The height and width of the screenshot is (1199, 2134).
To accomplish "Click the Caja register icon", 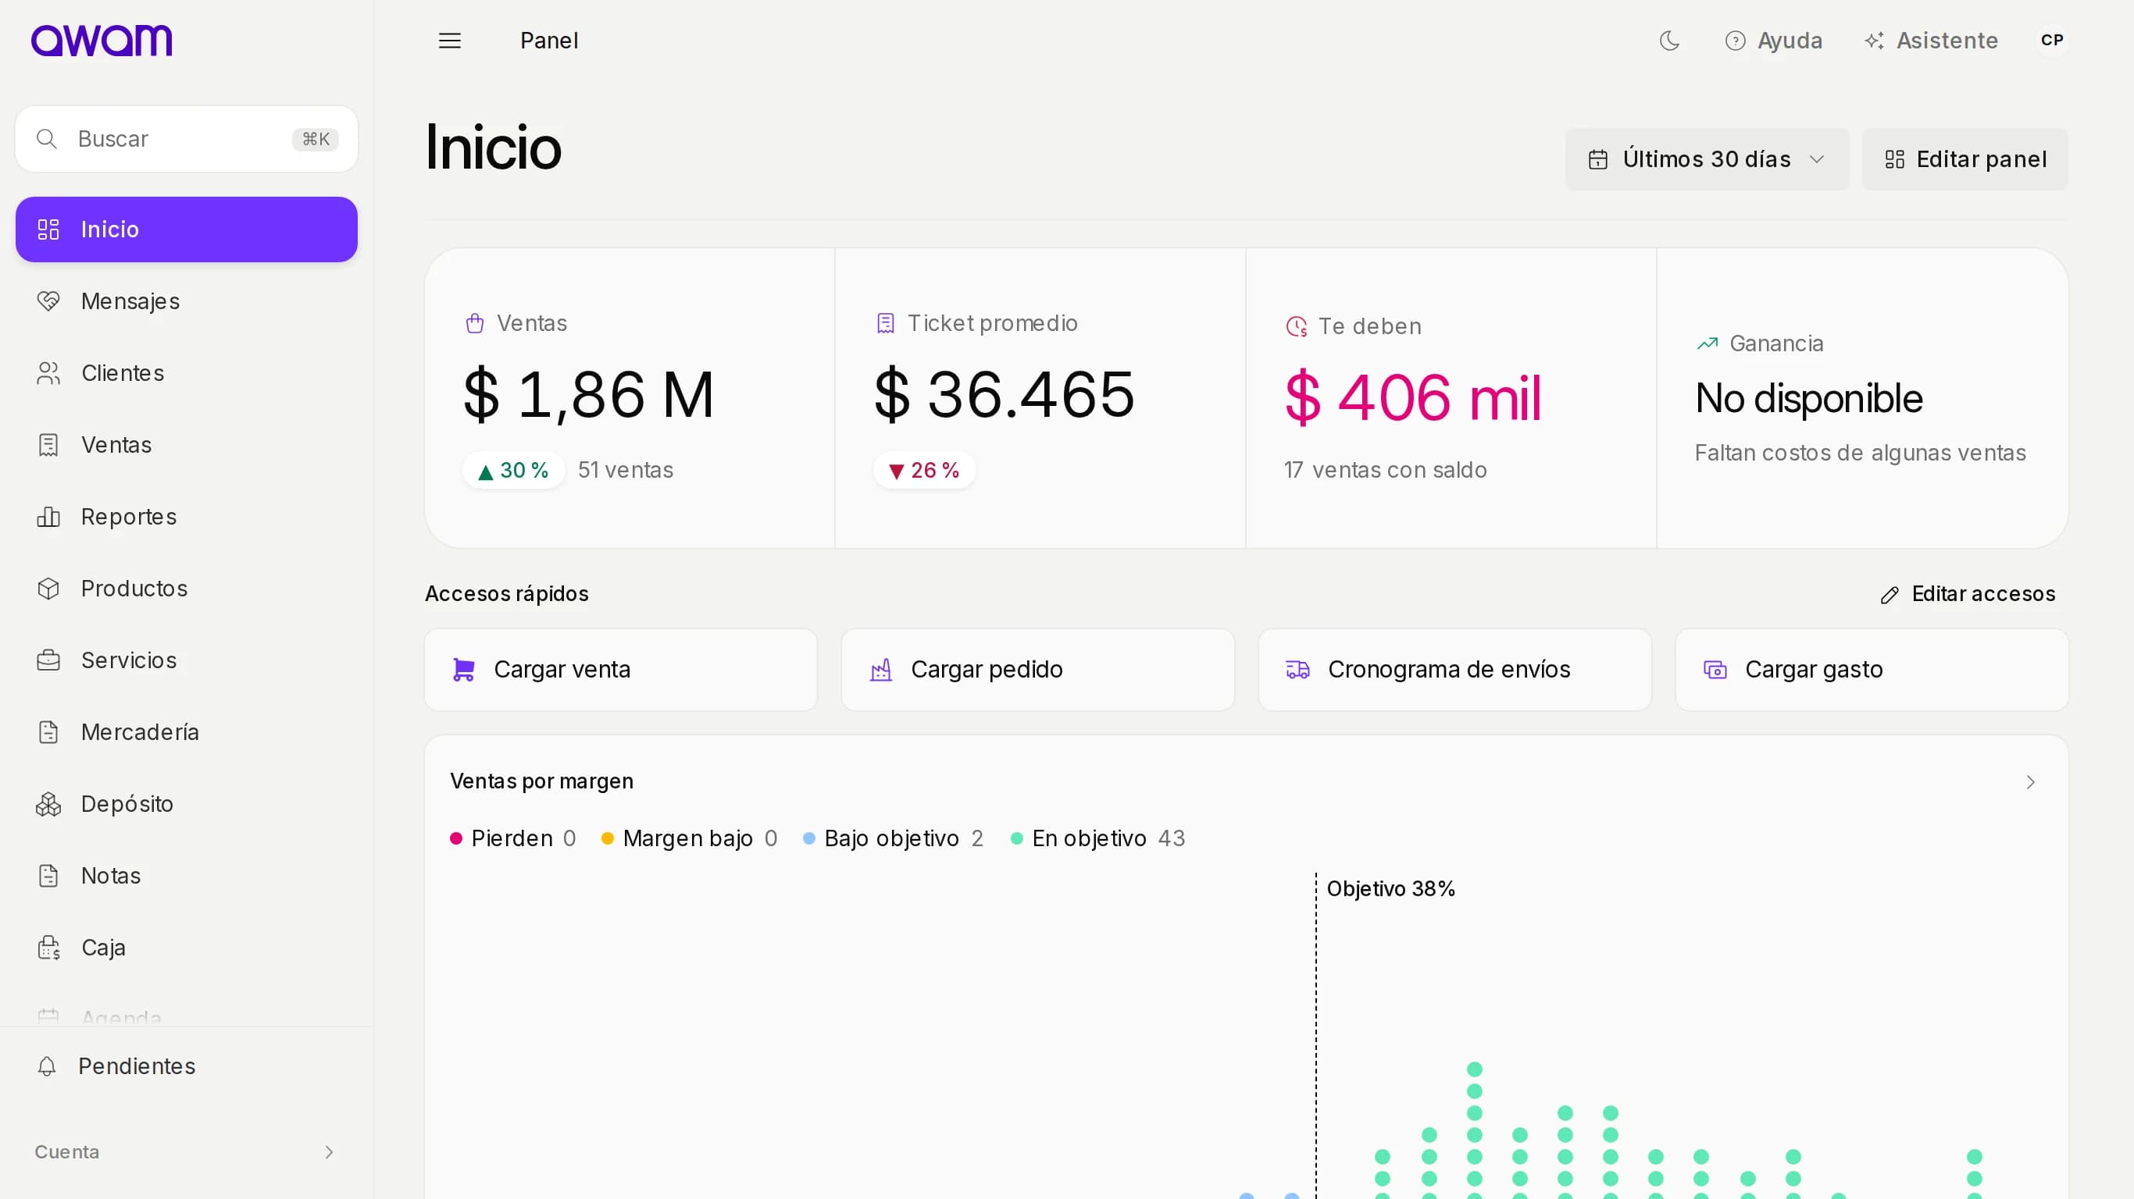I will click(x=49, y=948).
